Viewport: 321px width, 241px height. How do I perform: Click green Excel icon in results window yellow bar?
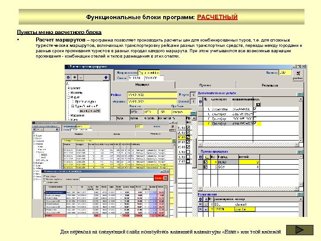point(174,141)
